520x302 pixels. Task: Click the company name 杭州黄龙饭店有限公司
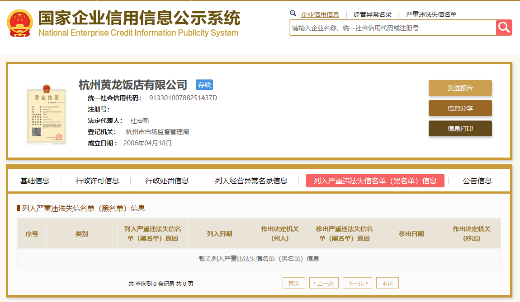(133, 85)
